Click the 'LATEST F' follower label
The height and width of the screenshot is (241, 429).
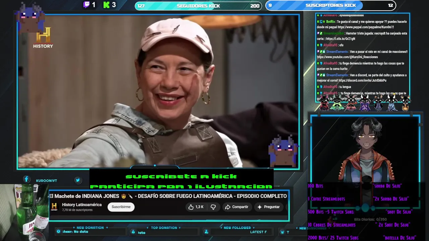pyautogui.click(x=258, y=232)
